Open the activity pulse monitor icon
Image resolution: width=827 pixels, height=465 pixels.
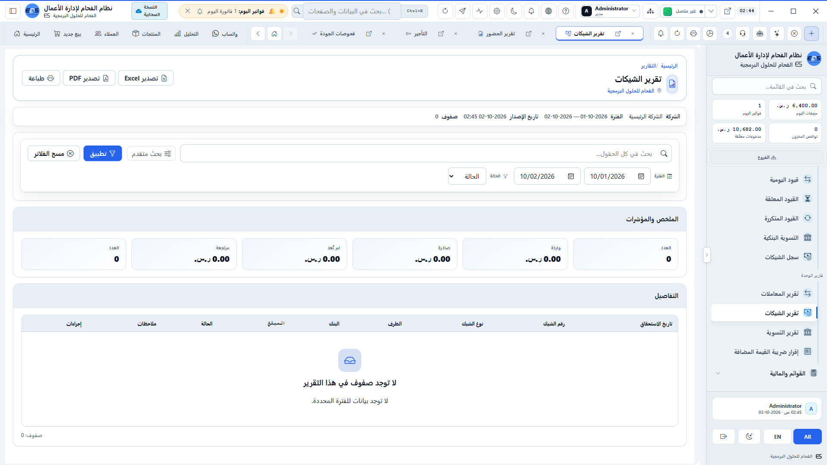(480, 11)
